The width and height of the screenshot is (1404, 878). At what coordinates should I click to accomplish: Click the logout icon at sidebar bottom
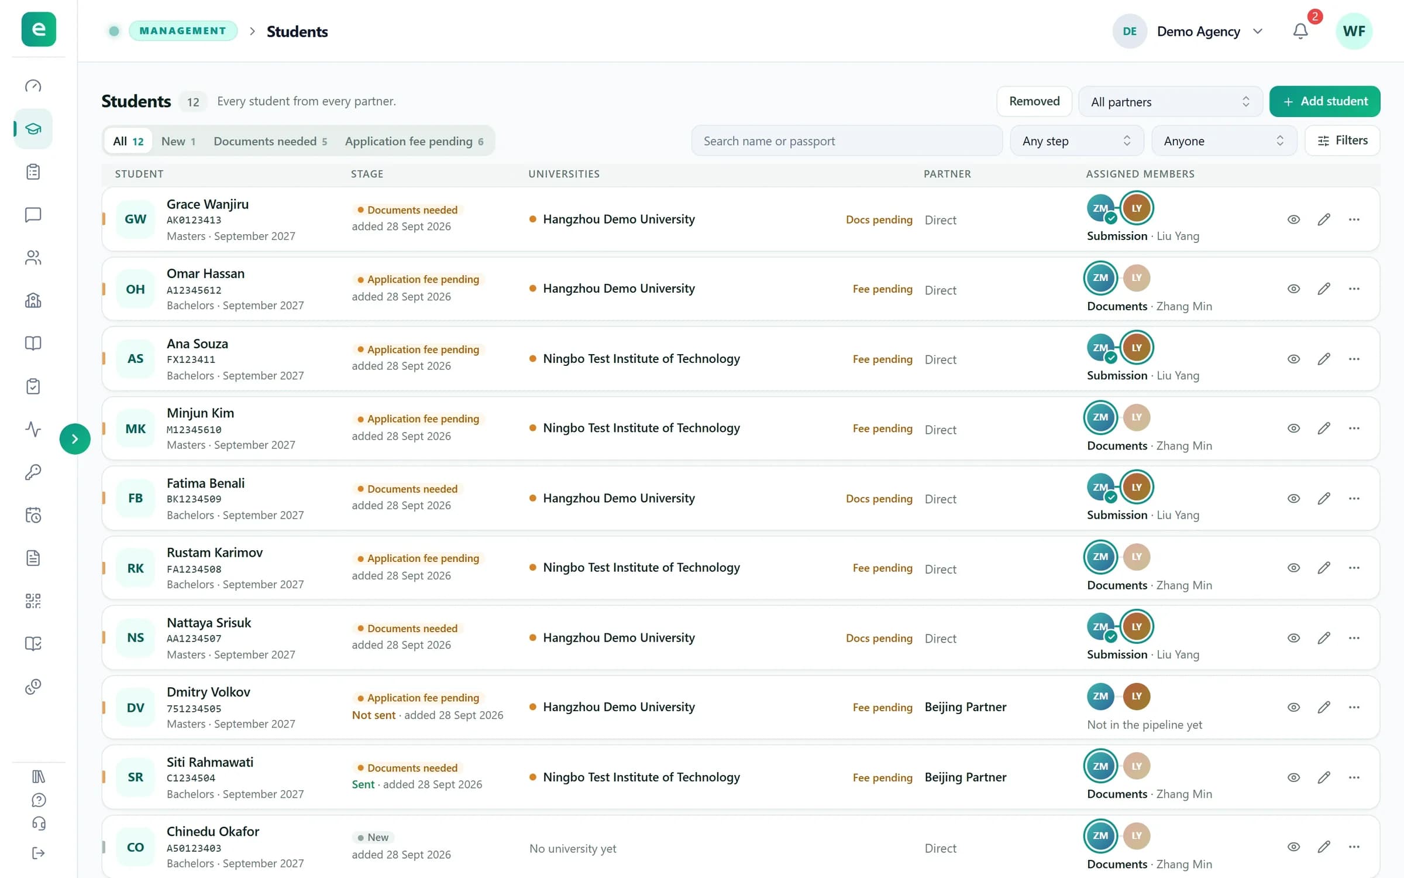39,853
